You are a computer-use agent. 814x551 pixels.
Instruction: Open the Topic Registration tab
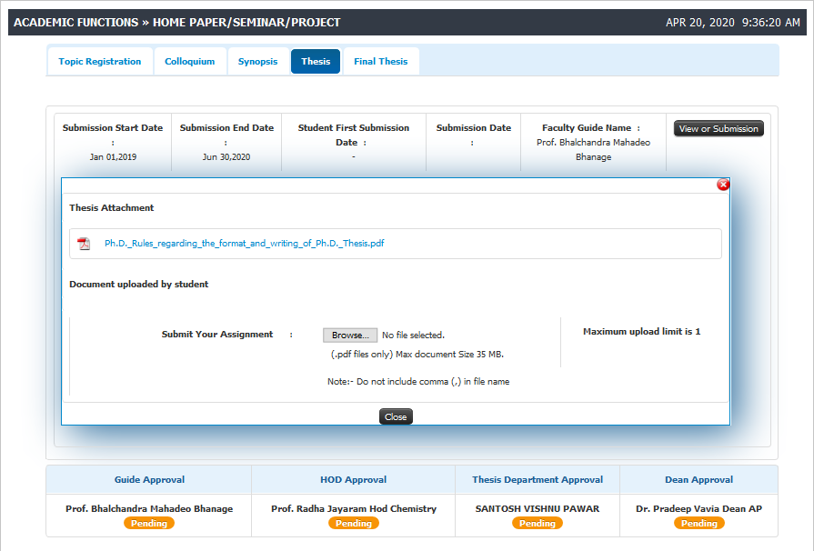tap(100, 61)
